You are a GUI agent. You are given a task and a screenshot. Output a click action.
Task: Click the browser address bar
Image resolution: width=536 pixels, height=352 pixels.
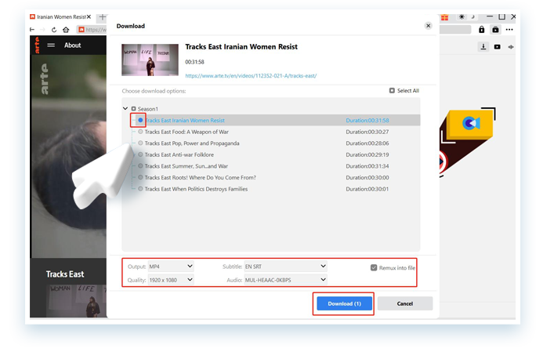click(x=92, y=30)
